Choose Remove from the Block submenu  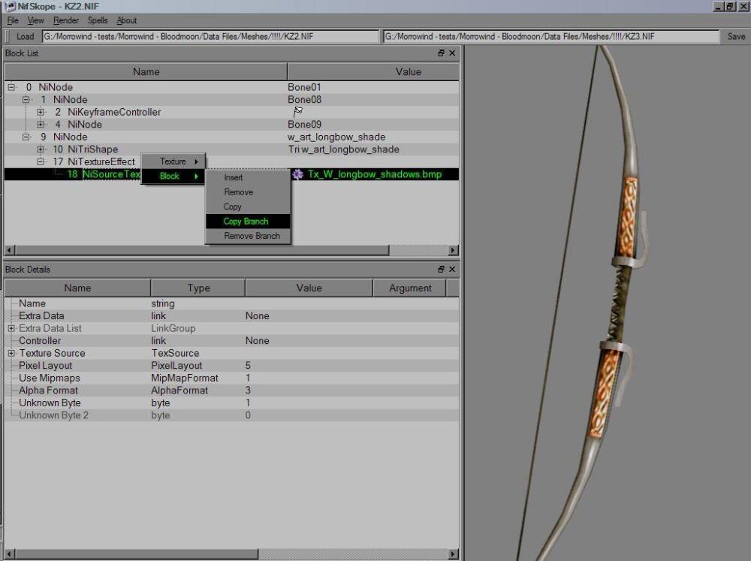pyautogui.click(x=248, y=192)
